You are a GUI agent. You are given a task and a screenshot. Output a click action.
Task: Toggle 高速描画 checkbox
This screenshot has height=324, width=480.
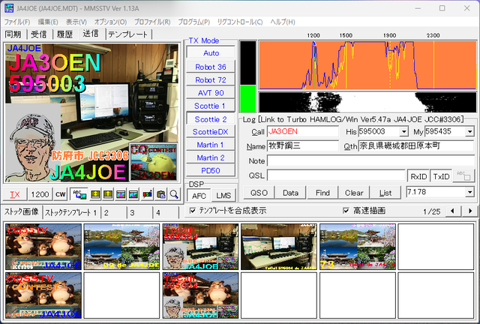(x=346, y=211)
